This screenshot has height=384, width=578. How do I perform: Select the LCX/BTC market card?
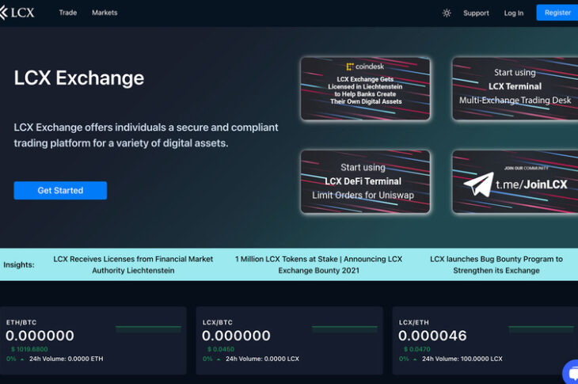point(289,340)
